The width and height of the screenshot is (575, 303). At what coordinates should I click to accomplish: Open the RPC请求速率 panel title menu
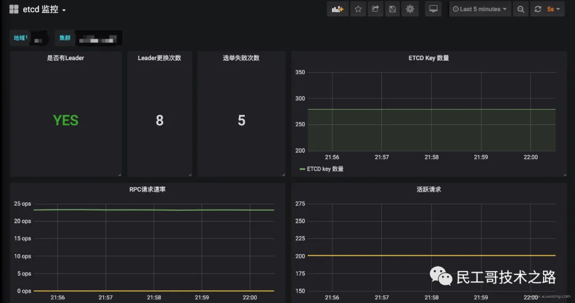point(147,189)
